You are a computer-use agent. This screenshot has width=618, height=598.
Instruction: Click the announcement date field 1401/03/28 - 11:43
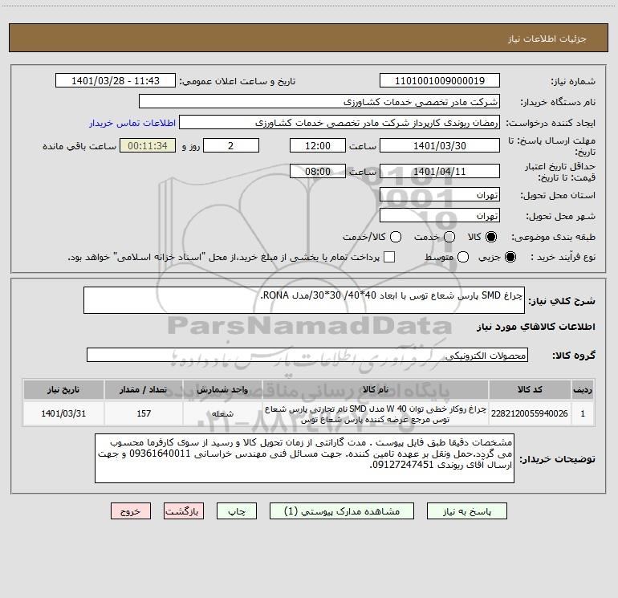pyautogui.click(x=116, y=80)
